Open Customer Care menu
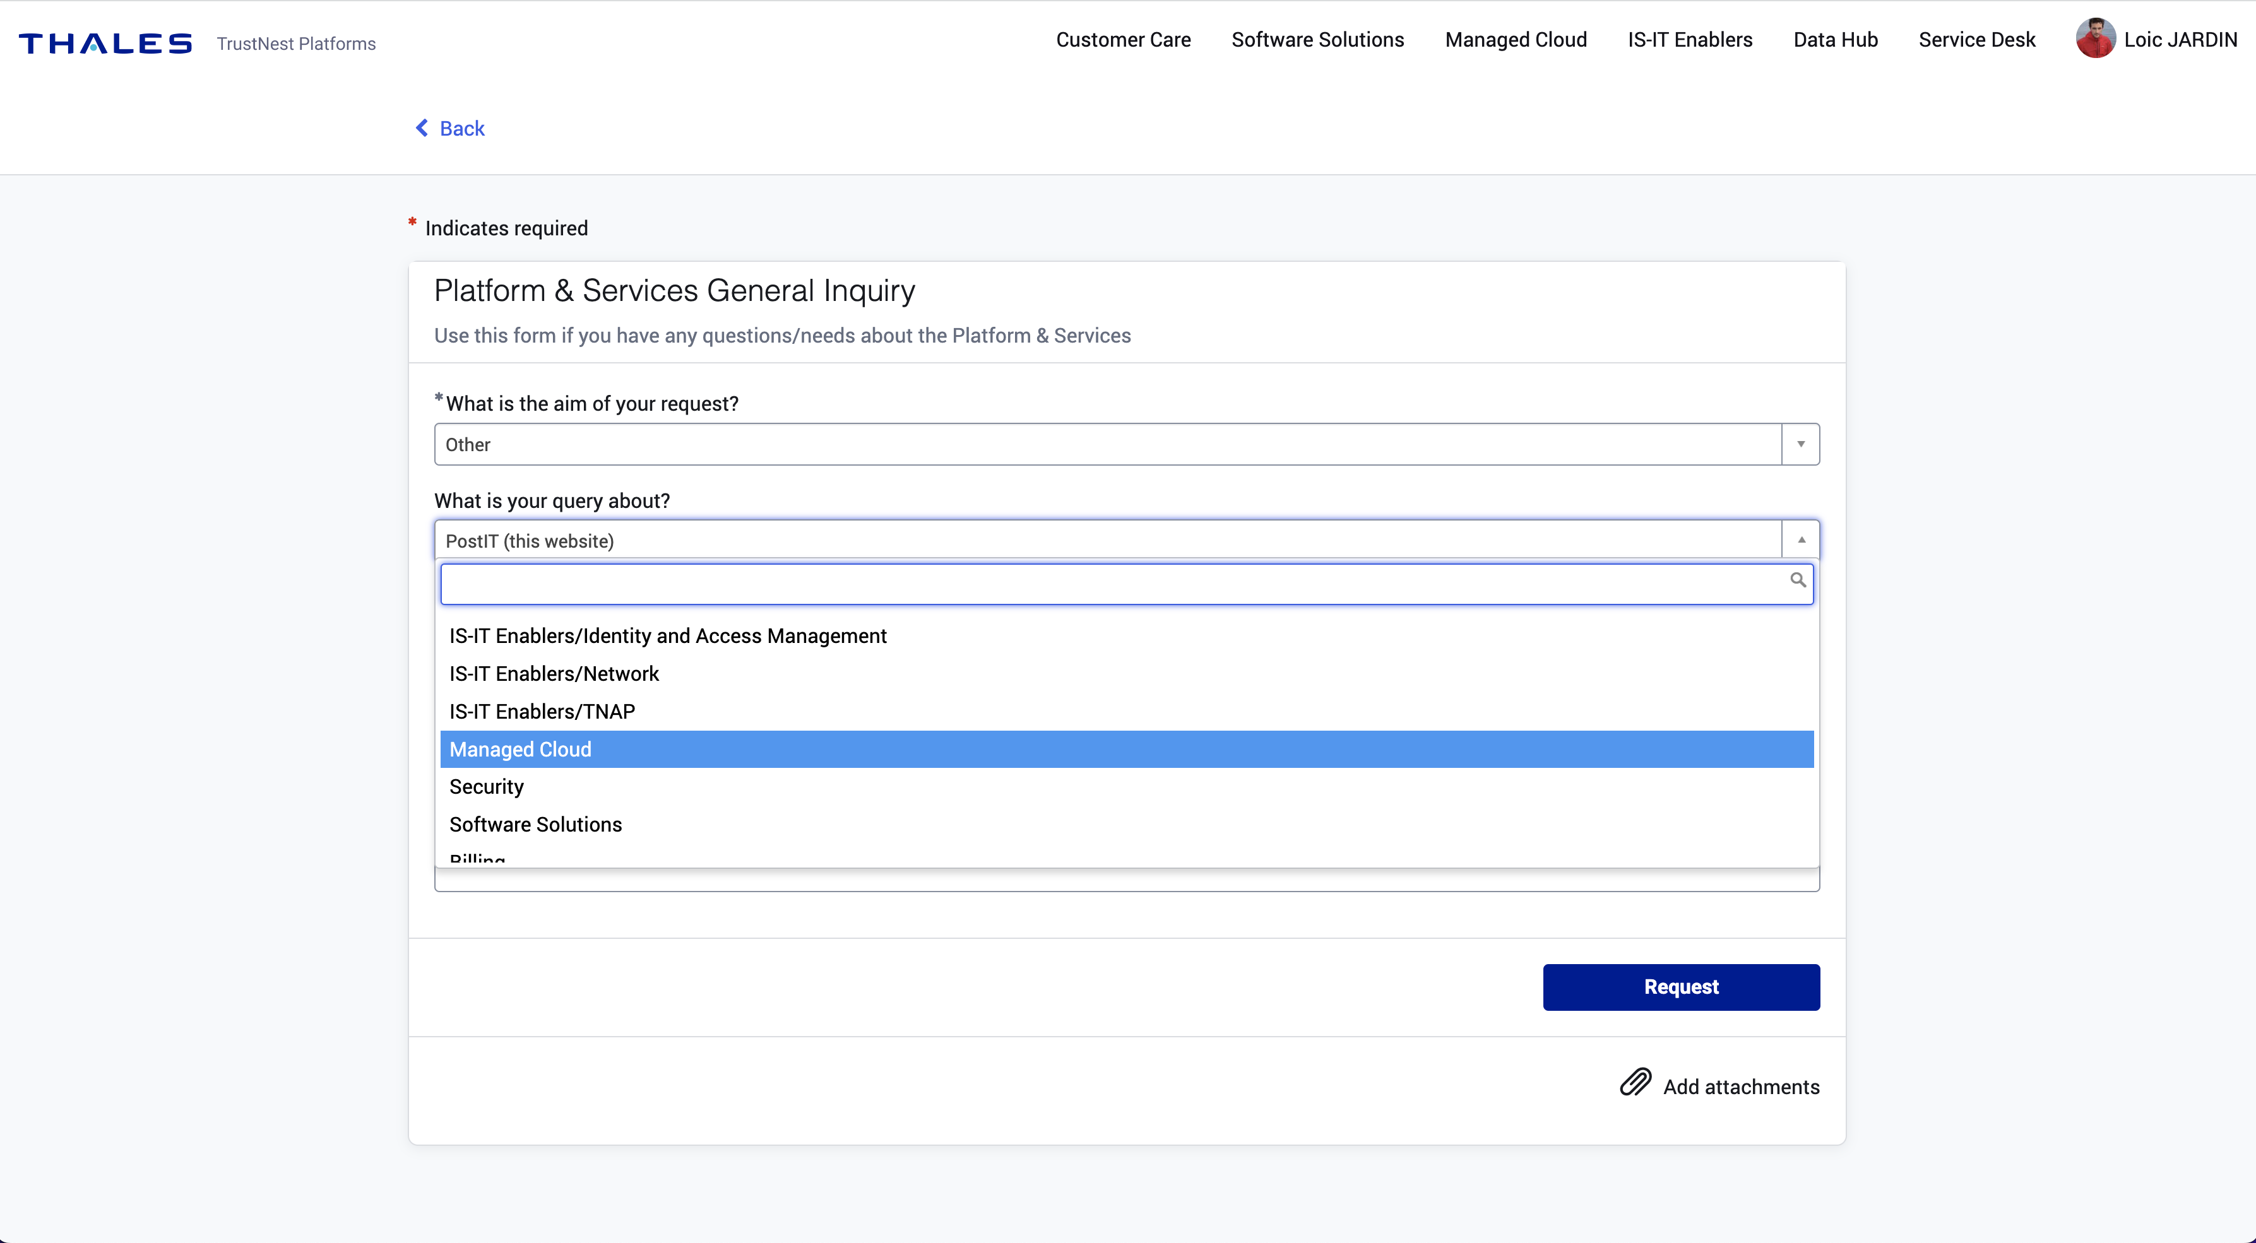The image size is (2256, 1243). tap(1123, 40)
